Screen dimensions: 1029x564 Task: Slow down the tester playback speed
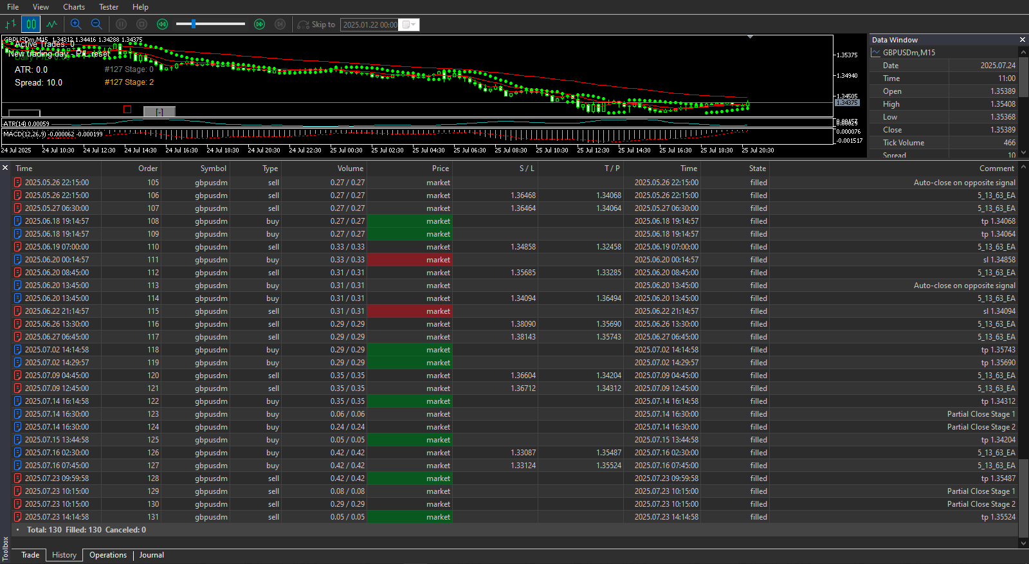(163, 24)
